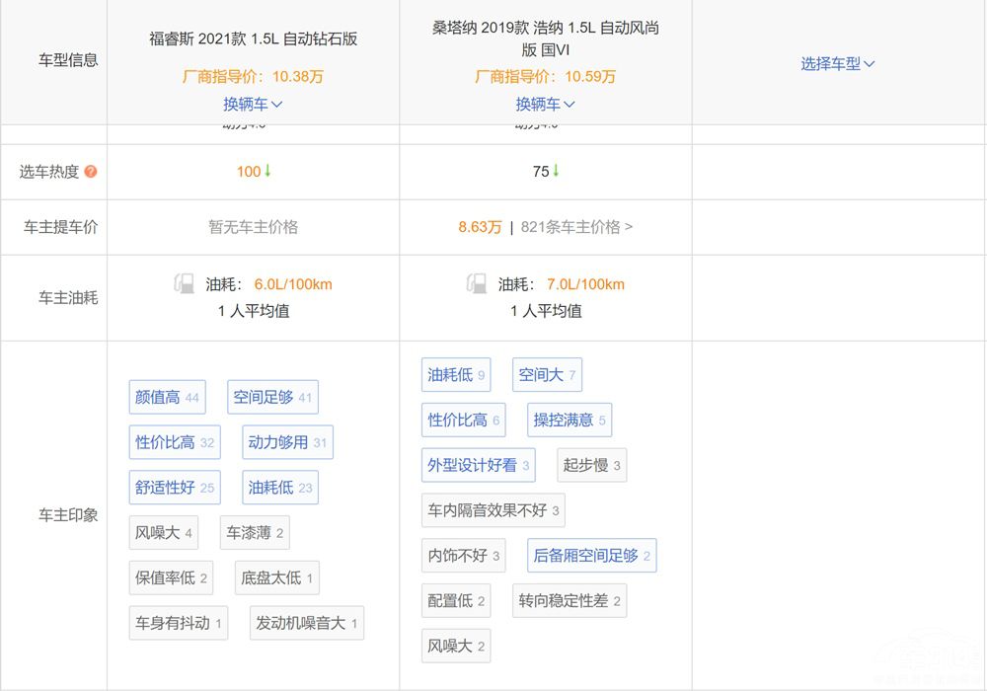Open 821条车主价格 link

[x=576, y=227]
